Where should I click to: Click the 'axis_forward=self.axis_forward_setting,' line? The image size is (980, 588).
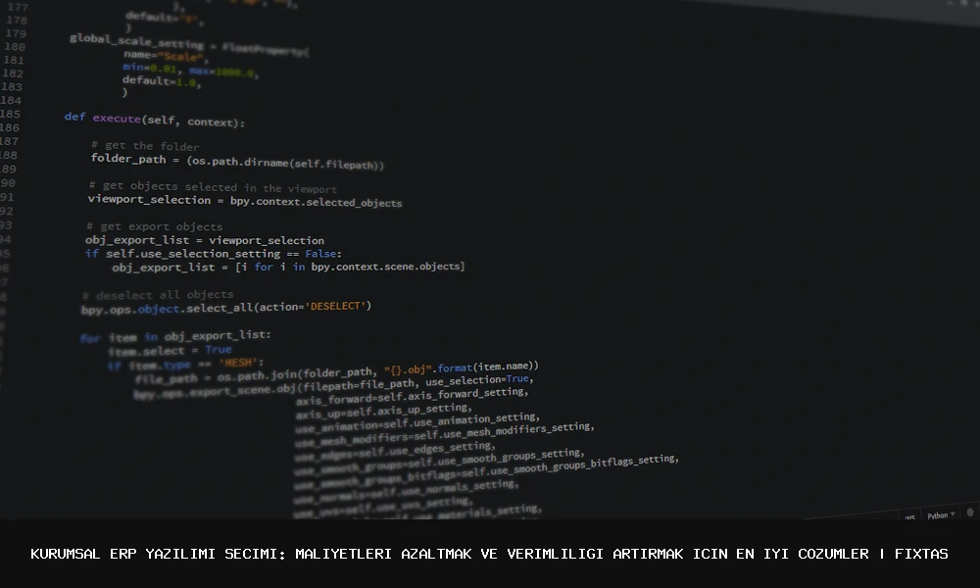click(x=412, y=396)
